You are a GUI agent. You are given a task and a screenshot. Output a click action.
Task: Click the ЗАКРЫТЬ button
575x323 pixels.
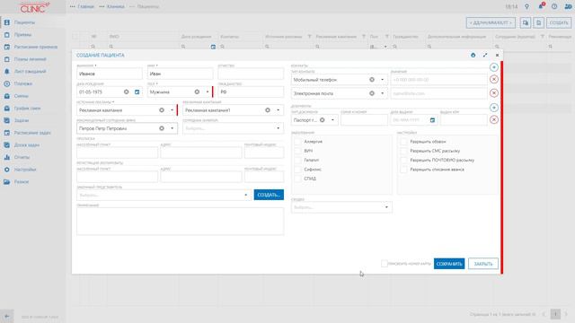(x=483, y=264)
